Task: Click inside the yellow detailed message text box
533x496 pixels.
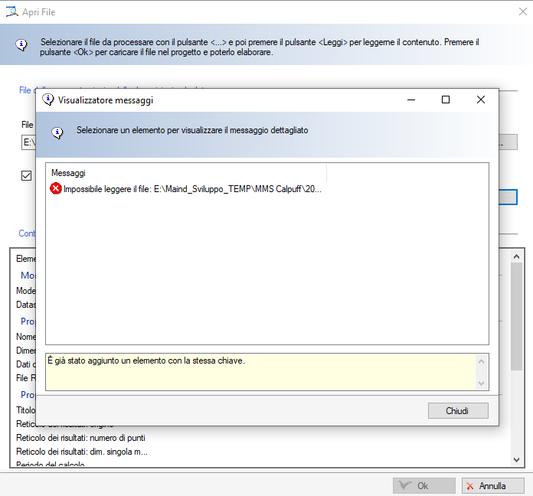Action: click(x=260, y=371)
